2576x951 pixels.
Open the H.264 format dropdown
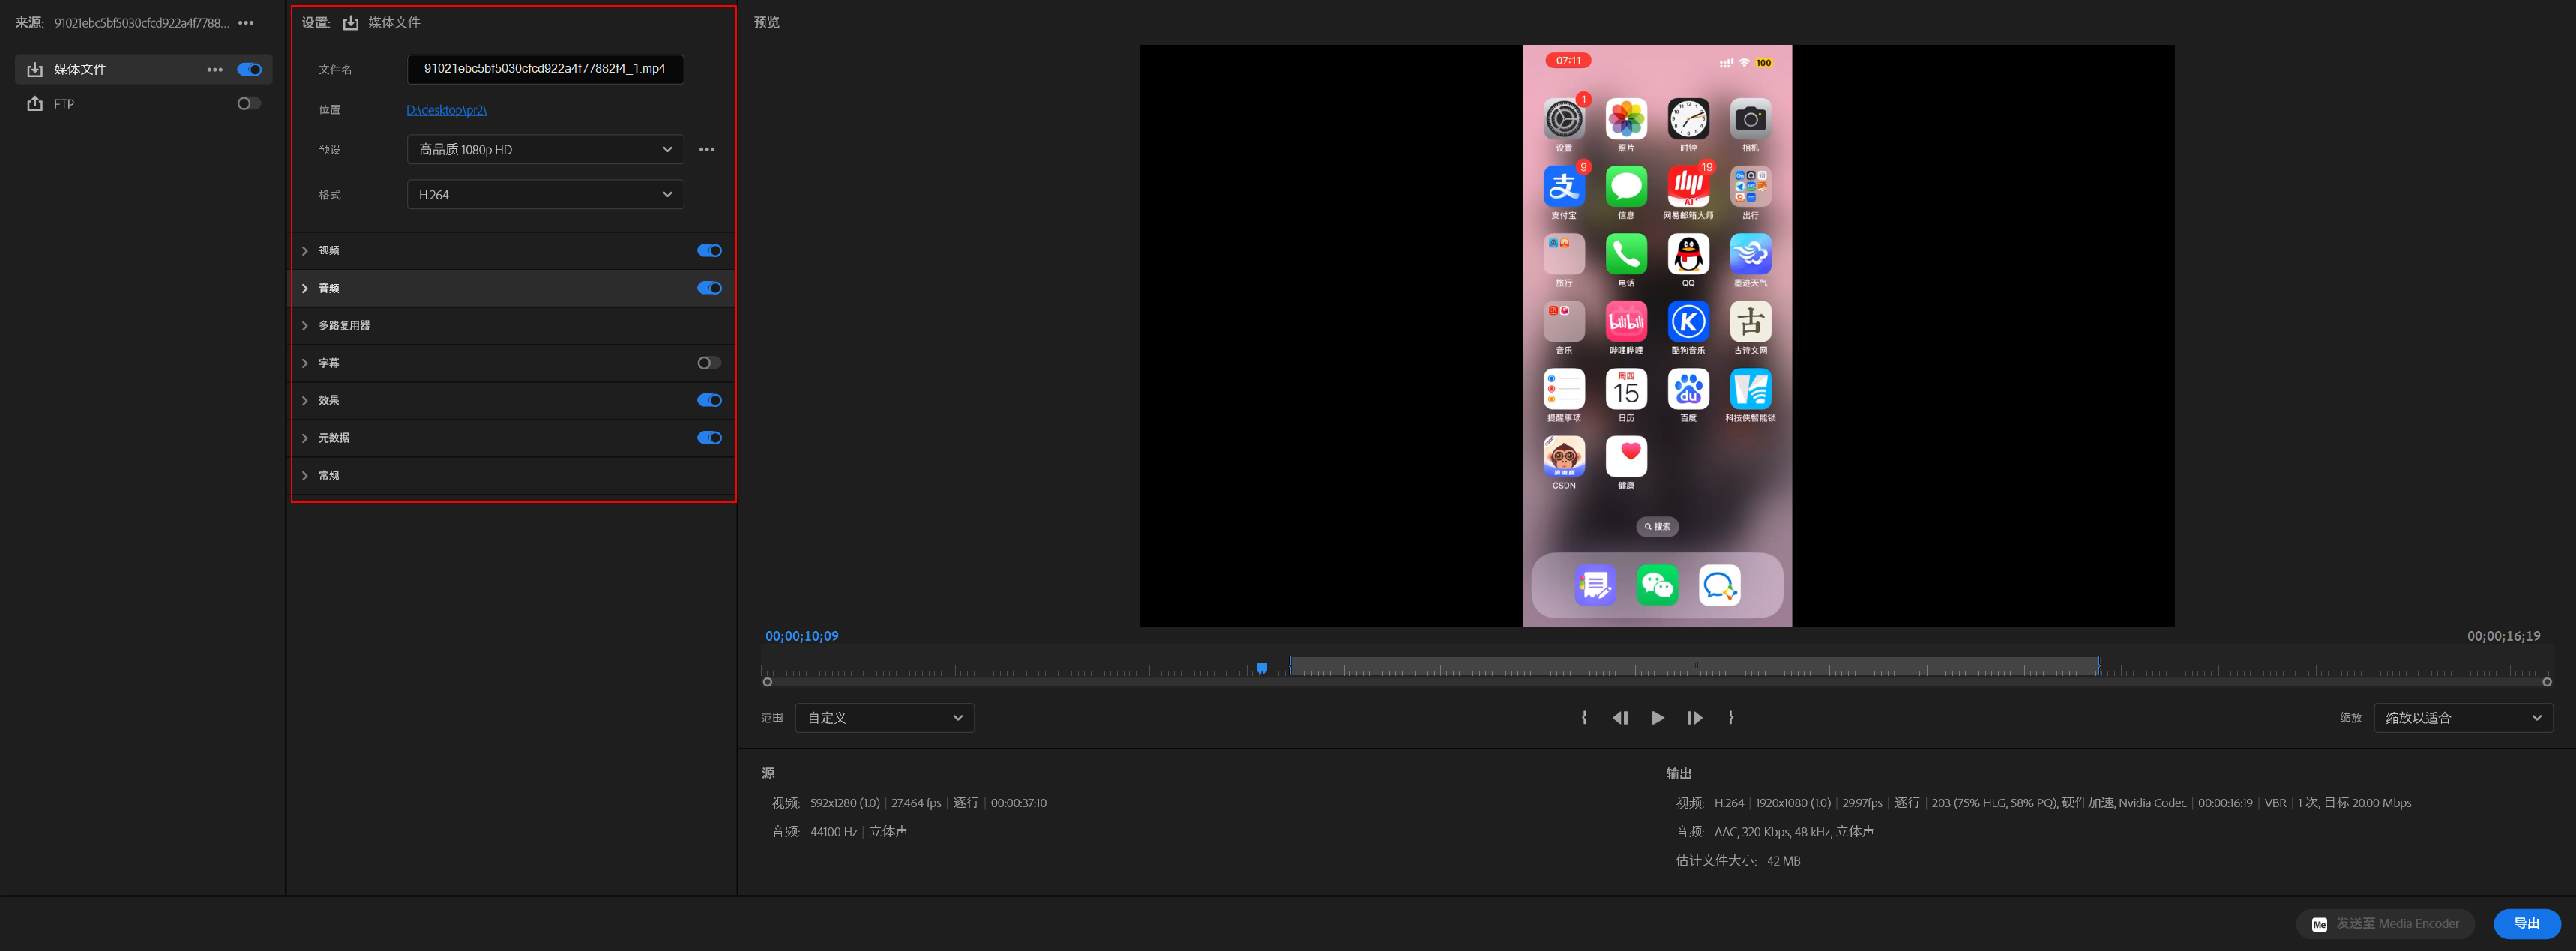point(545,195)
